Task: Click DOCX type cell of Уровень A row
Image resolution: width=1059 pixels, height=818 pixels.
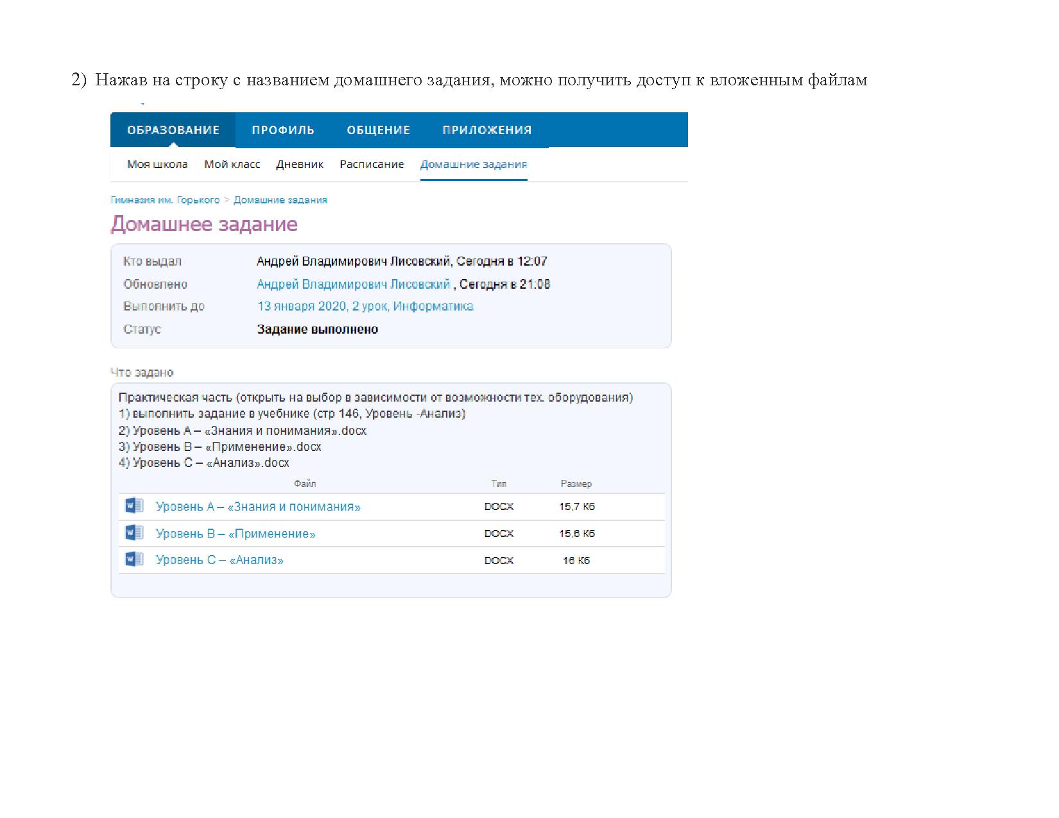Action: 499,507
